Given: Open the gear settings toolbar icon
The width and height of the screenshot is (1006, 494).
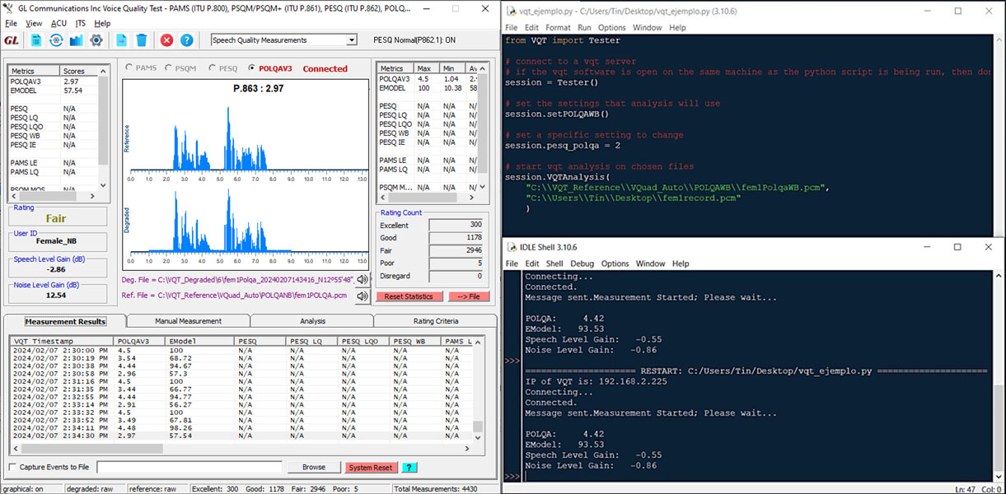Looking at the screenshot, I should [x=96, y=40].
